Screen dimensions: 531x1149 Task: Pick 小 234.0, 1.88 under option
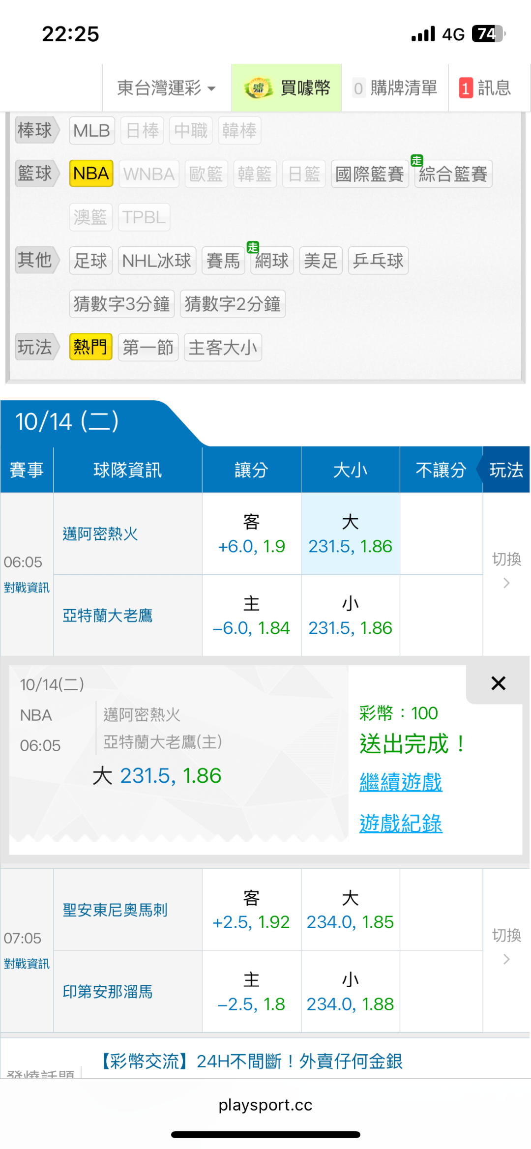tap(351, 992)
